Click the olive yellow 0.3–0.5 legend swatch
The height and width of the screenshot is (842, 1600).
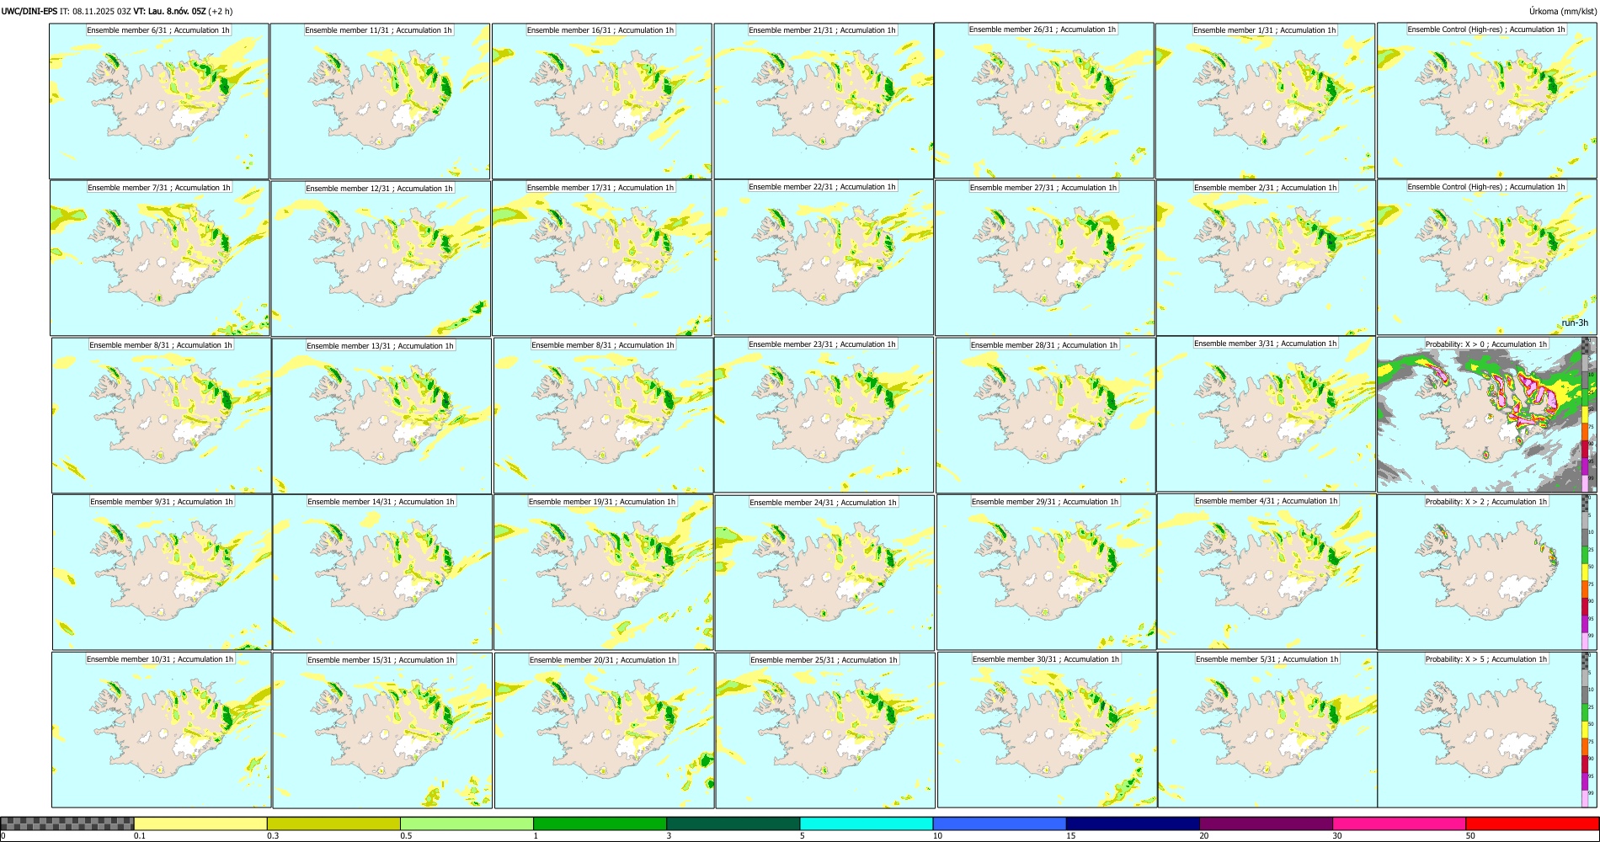333,823
